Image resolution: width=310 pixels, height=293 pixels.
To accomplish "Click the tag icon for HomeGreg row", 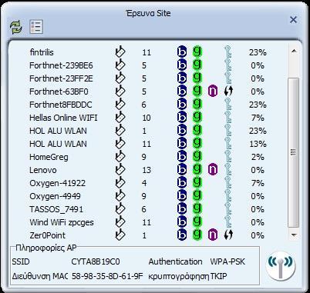I will tap(120, 156).
